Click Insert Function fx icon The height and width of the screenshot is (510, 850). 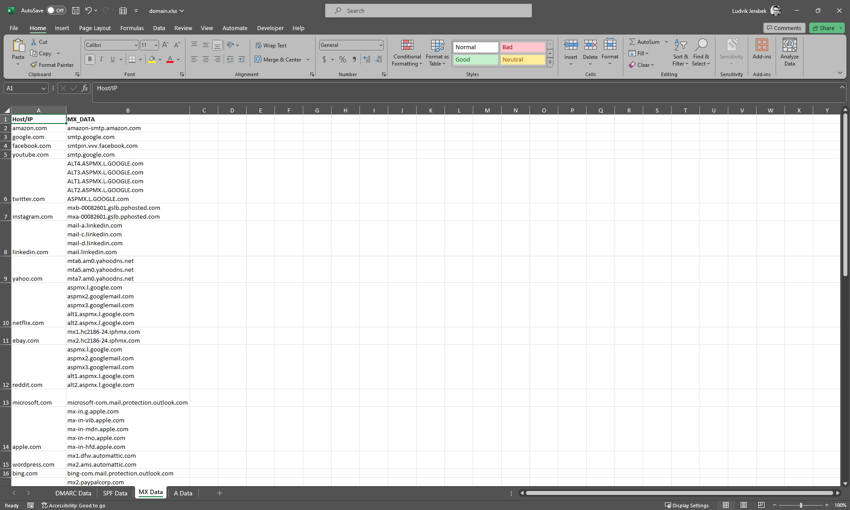point(85,88)
